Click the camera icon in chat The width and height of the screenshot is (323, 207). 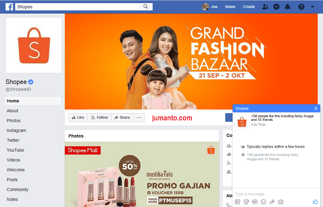click(x=281, y=202)
